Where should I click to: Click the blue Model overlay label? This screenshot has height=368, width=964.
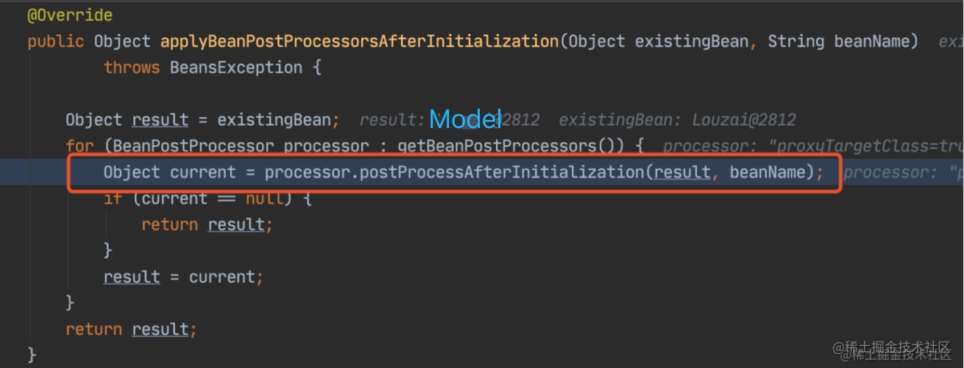[x=465, y=119]
